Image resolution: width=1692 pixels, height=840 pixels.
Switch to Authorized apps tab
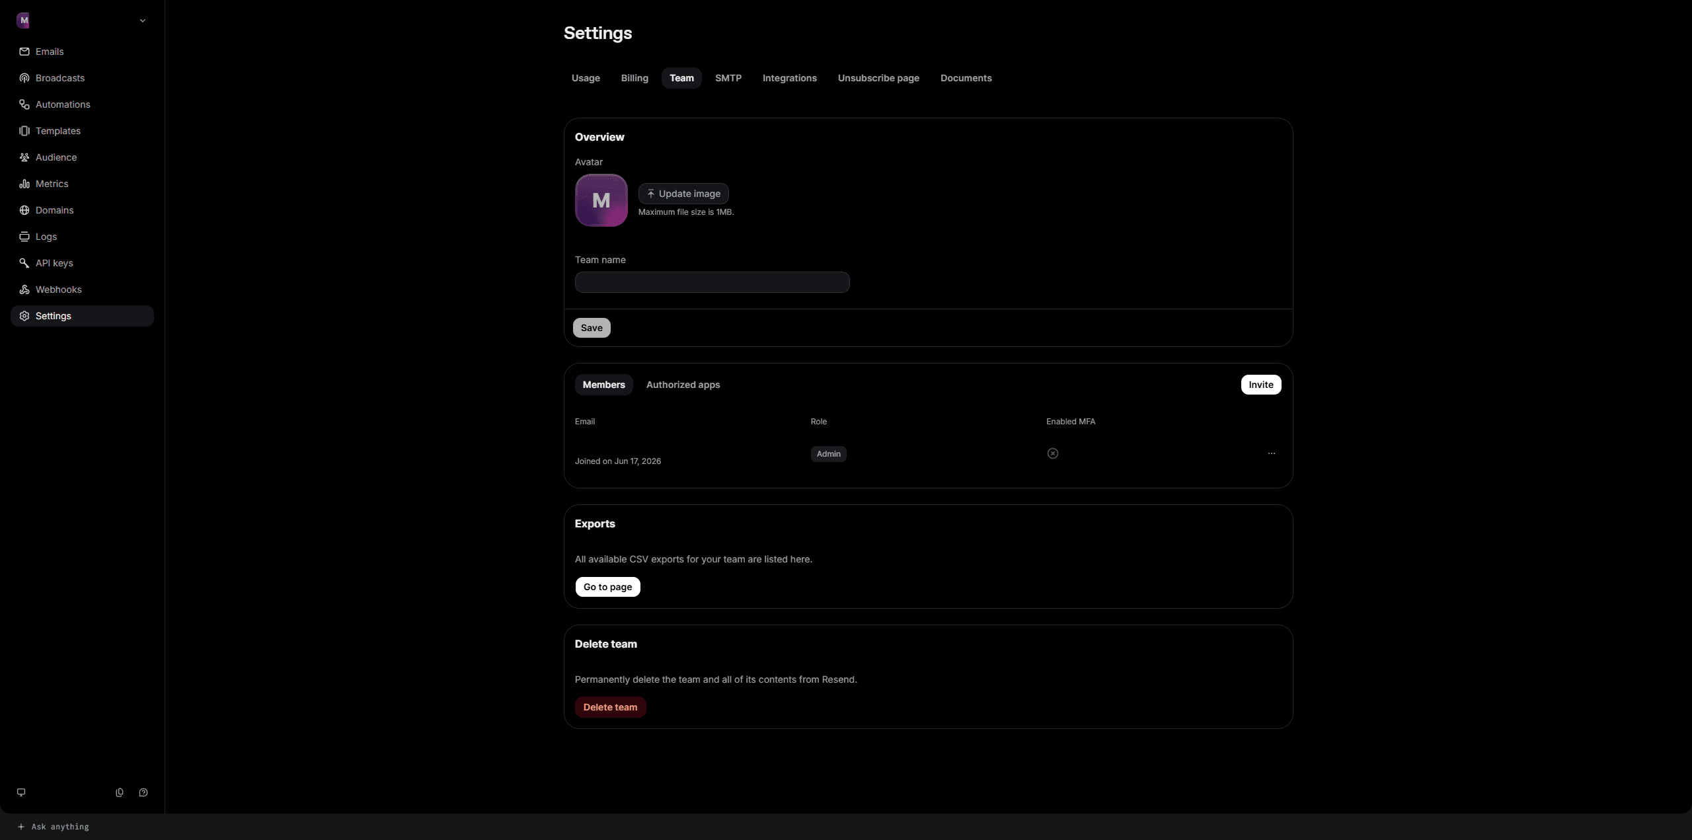[x=683, y=385]
